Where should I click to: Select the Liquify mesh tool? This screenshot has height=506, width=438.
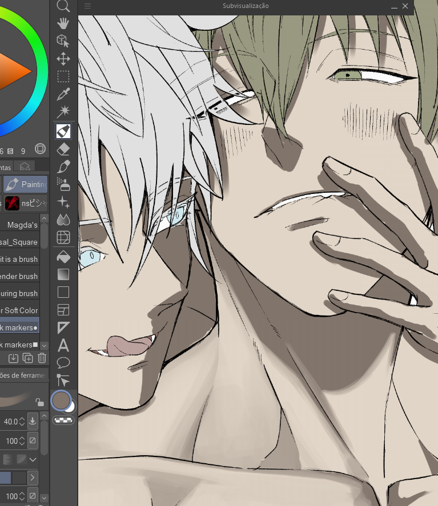[63, 237]
